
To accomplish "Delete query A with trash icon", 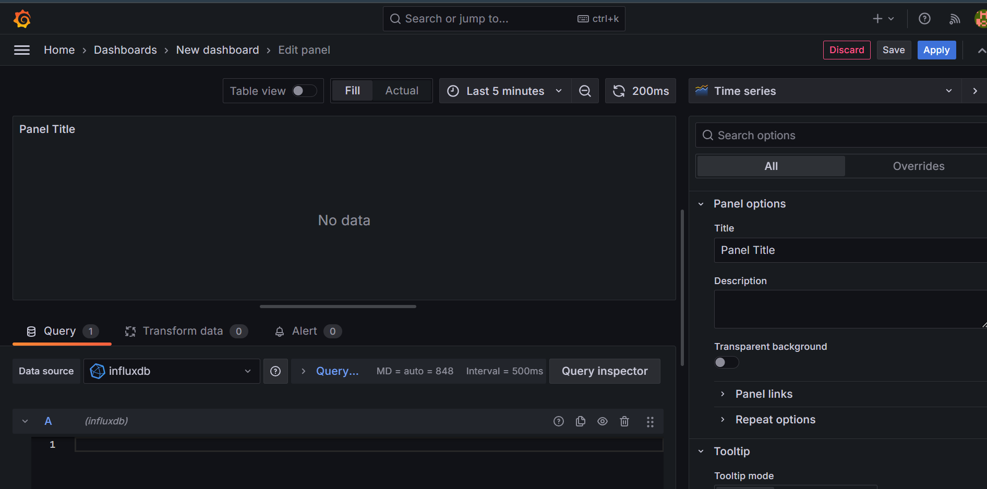I will [x=624, y=421].
